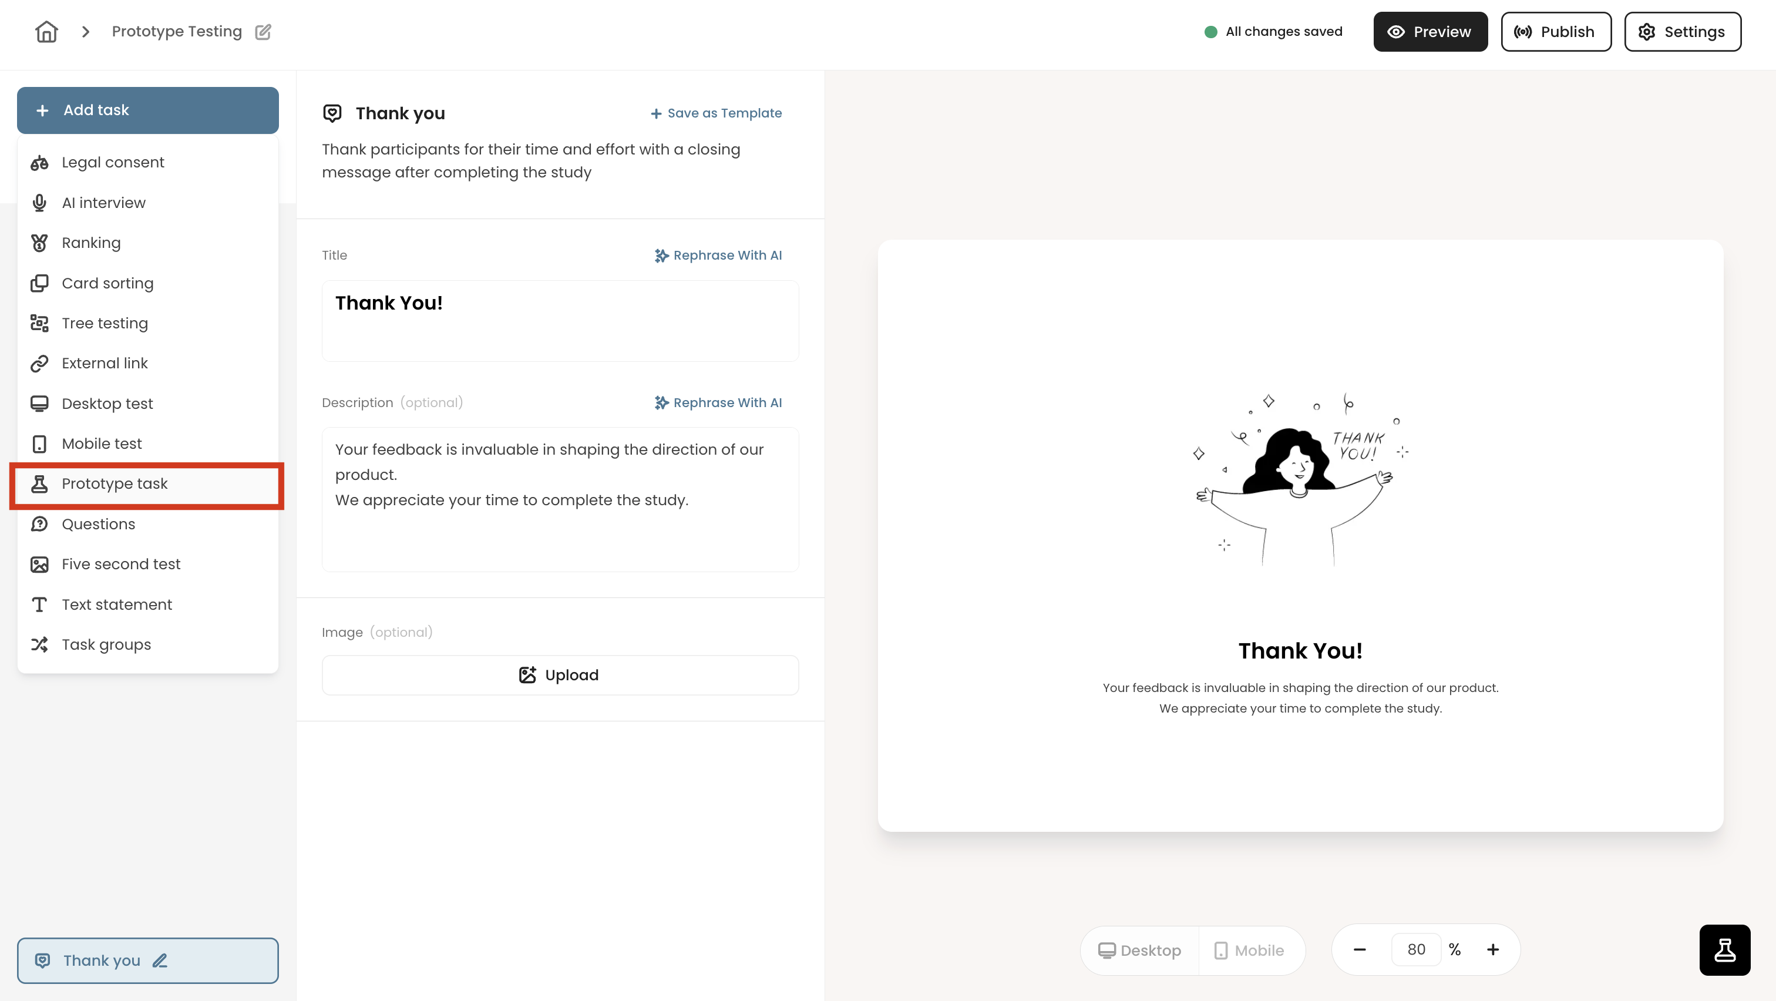Increase the zoom with the plus icon
The height and width of the screenshot is (1001, 1776).
(1493, 949)
